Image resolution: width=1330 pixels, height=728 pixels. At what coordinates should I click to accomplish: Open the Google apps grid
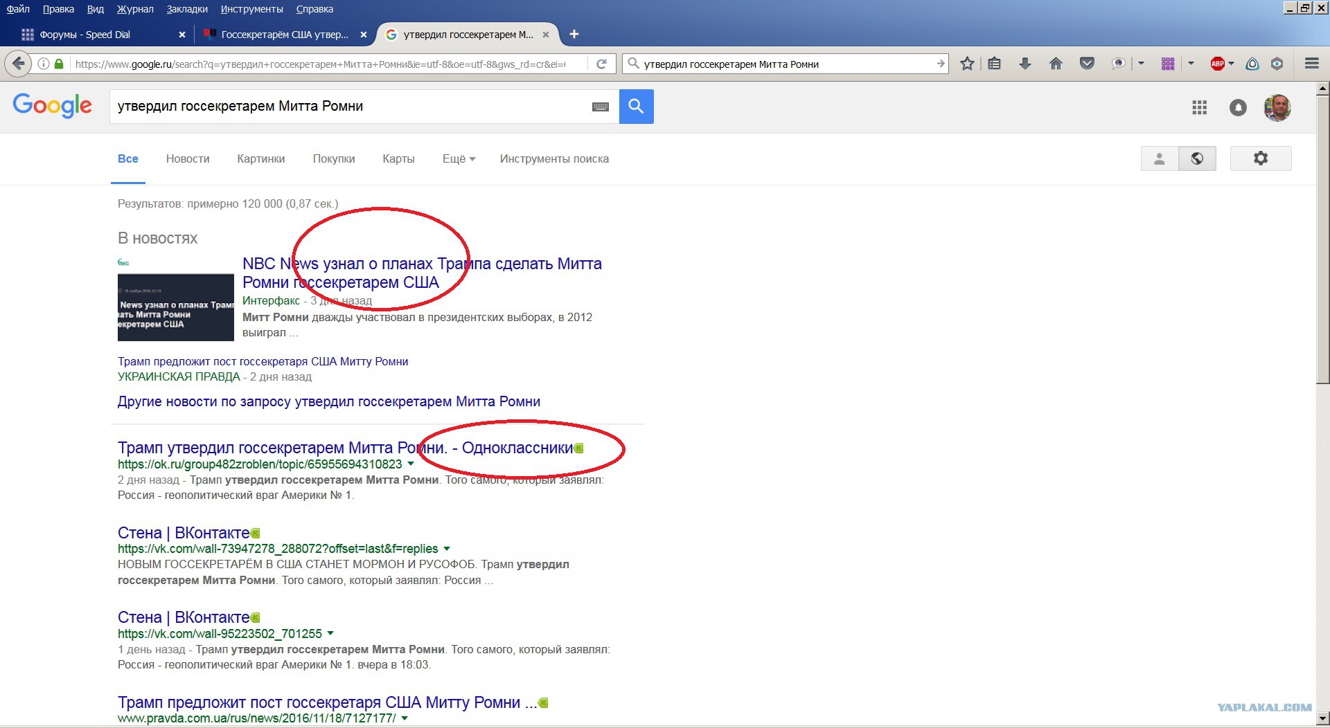1199,107
